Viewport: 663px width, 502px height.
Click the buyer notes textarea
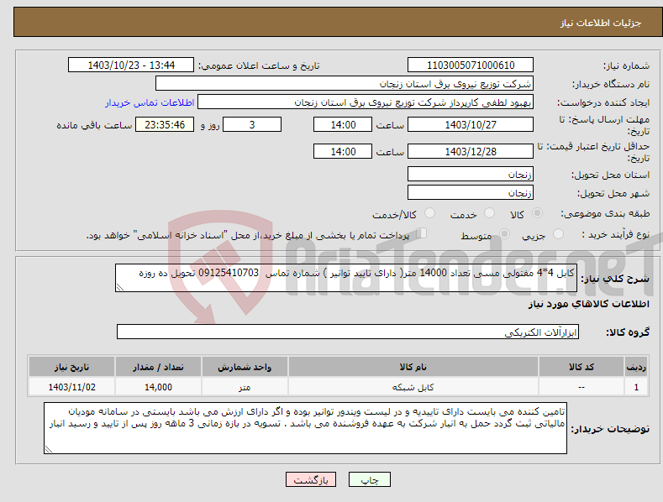[305, 428]
